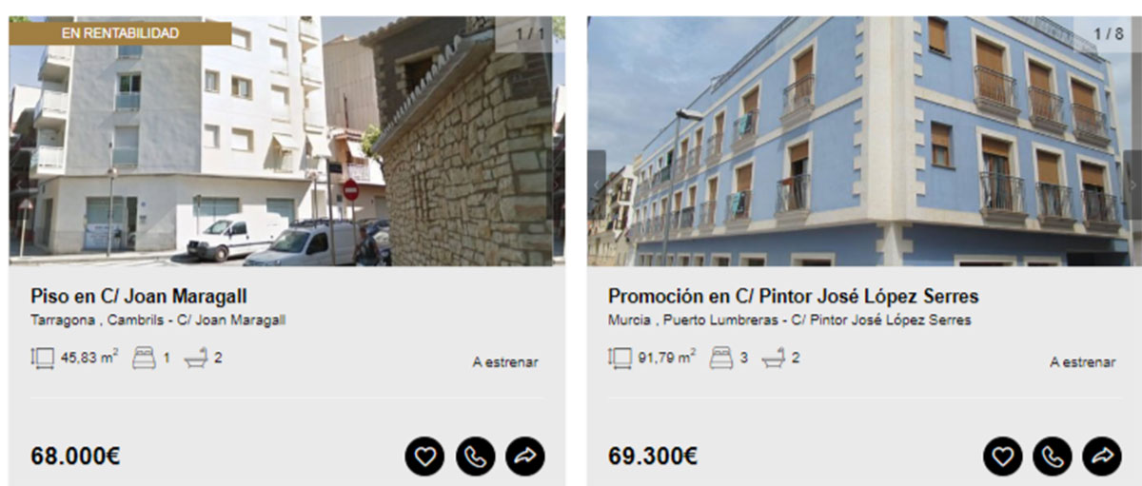The image size is (1142, 486).
Task: Call about the 69.300€ promotion via phone icon
Action: 1053,457
